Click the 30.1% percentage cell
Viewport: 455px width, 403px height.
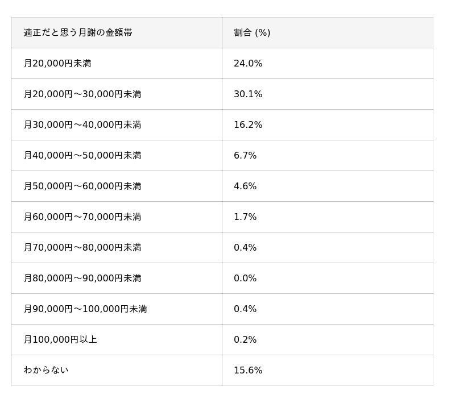point(248,94)
